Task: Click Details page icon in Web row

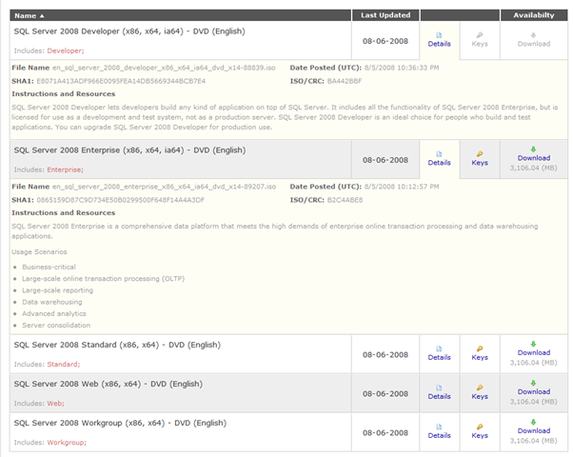Action: point(439,387)
